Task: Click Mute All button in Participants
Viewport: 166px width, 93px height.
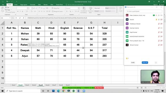Action: point(145,63)
